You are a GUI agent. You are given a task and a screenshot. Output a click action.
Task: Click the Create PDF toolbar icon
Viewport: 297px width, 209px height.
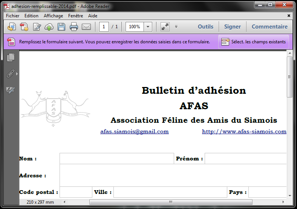click(24, 27)
